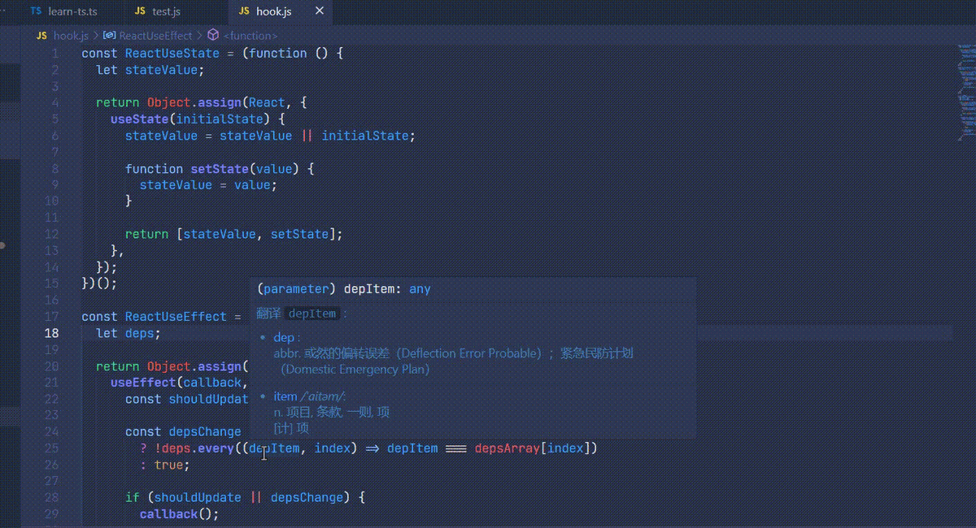Click line number 25 in the gutter

(x=51, y=448)
